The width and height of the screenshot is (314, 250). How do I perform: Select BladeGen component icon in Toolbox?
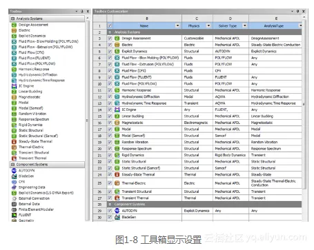(x=14, y=176)
